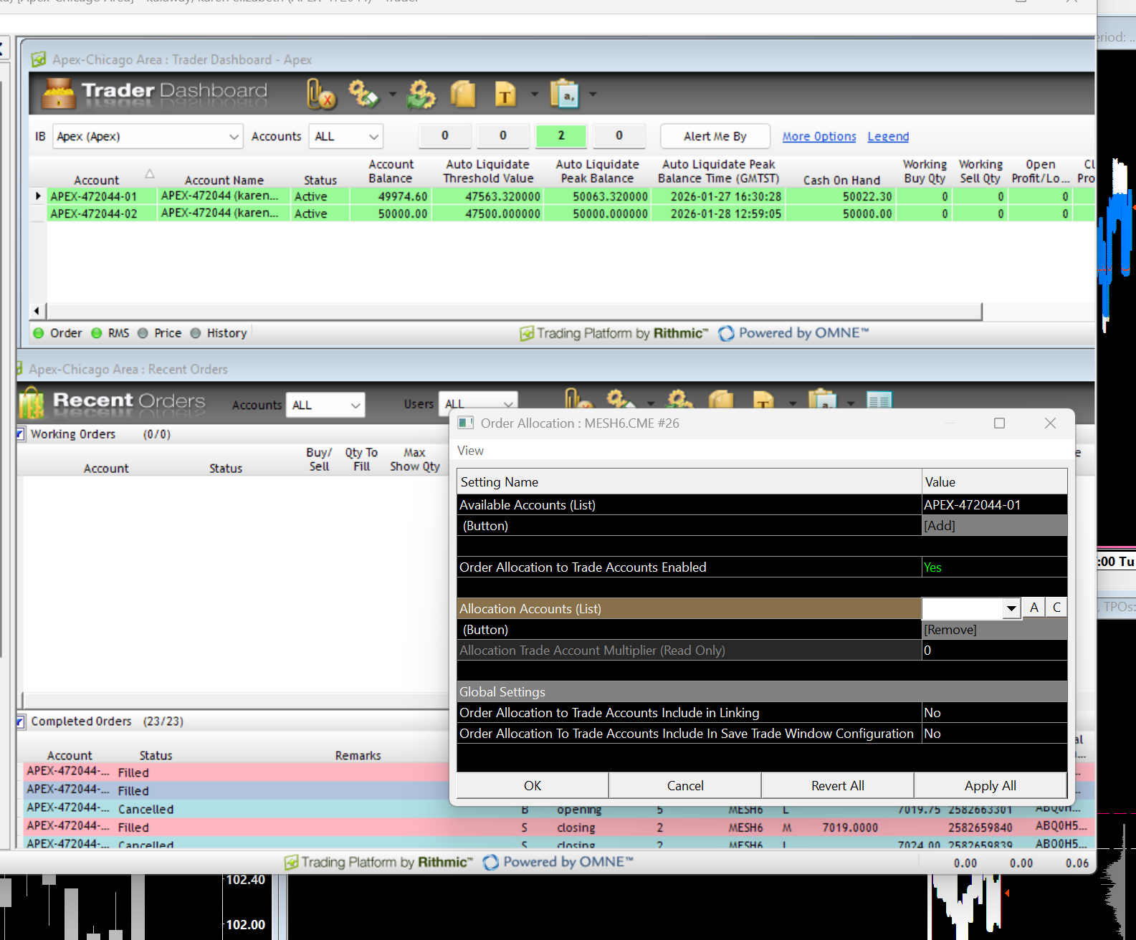1136x940 pixels.
Task: Maximize the Order Allocation dialog
Action: click(999, 423)
